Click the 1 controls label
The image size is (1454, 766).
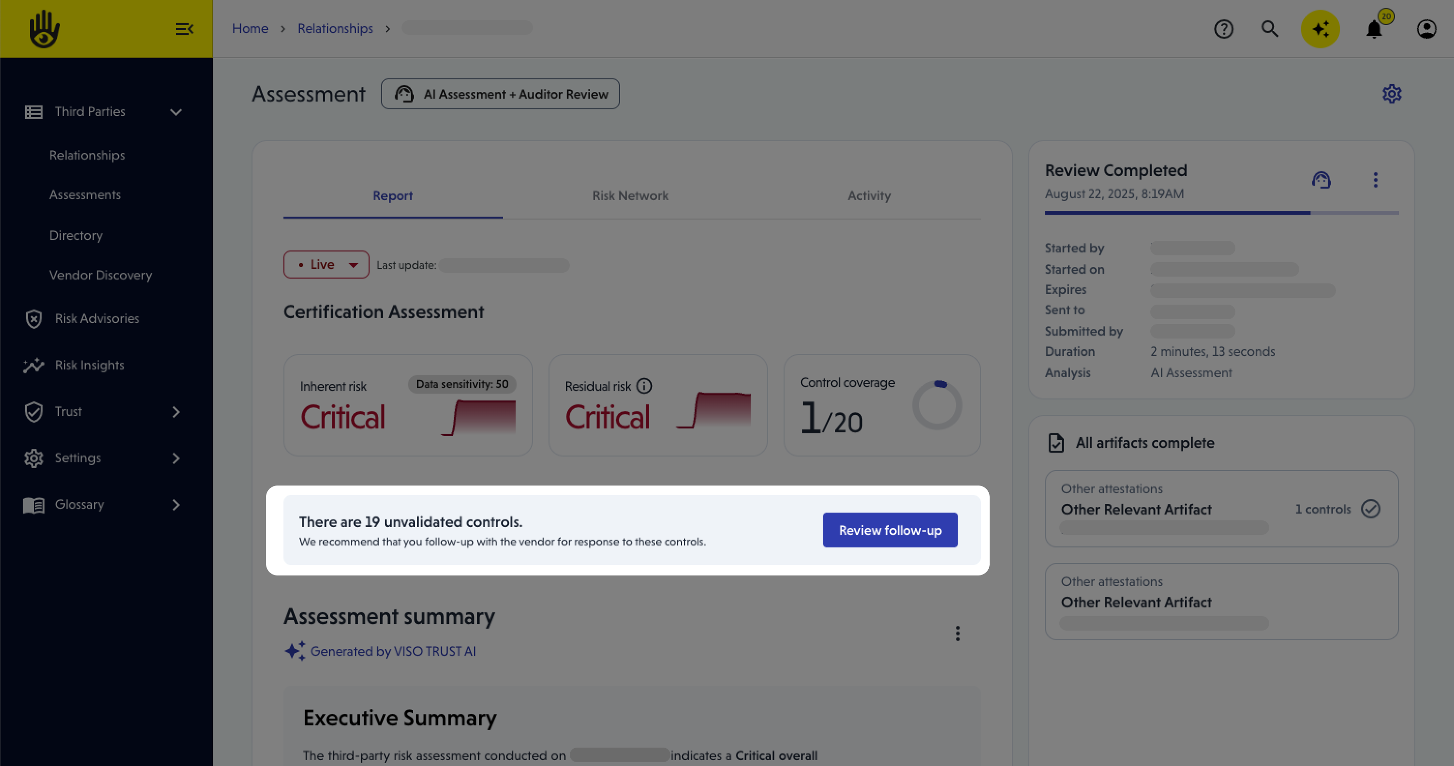(1322, 509)
